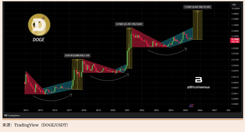Select the 7.21051 (4,447.76%) measurement label
The width and height of the screenshot is (245, 132).
(197, 7)
